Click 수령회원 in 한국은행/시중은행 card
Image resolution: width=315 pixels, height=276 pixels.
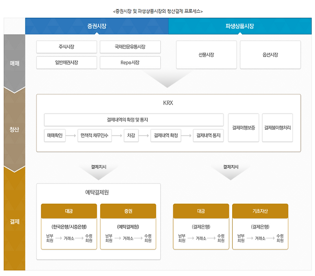[89, 238]
